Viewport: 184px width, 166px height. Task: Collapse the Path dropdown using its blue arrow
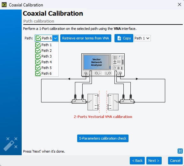click(x=55, y=38)
